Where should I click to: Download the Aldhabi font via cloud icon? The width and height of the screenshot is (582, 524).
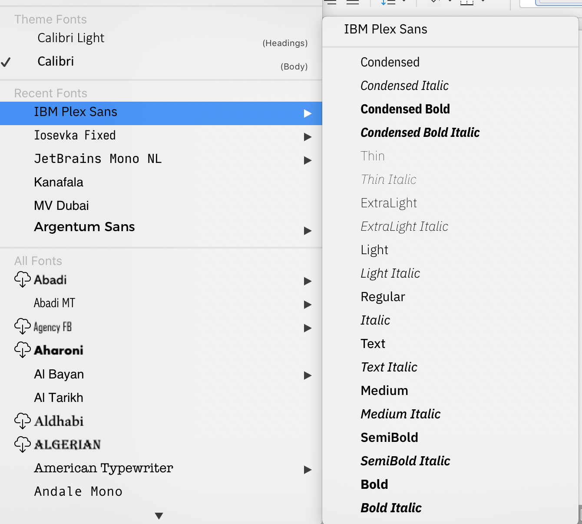click(x=23, y=421)
